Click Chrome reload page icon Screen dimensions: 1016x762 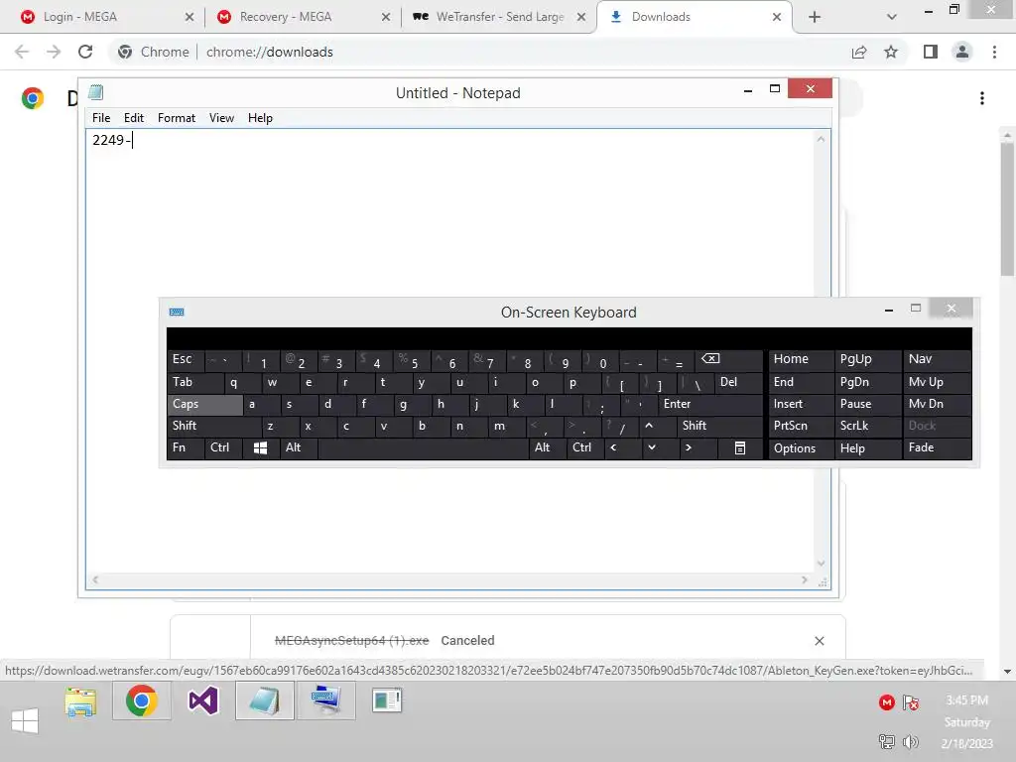85,52
